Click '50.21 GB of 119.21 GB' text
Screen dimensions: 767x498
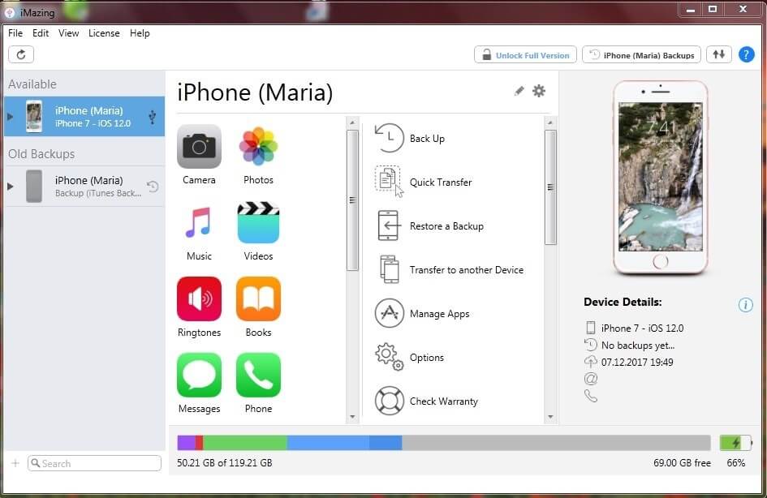tap(225, 463)
